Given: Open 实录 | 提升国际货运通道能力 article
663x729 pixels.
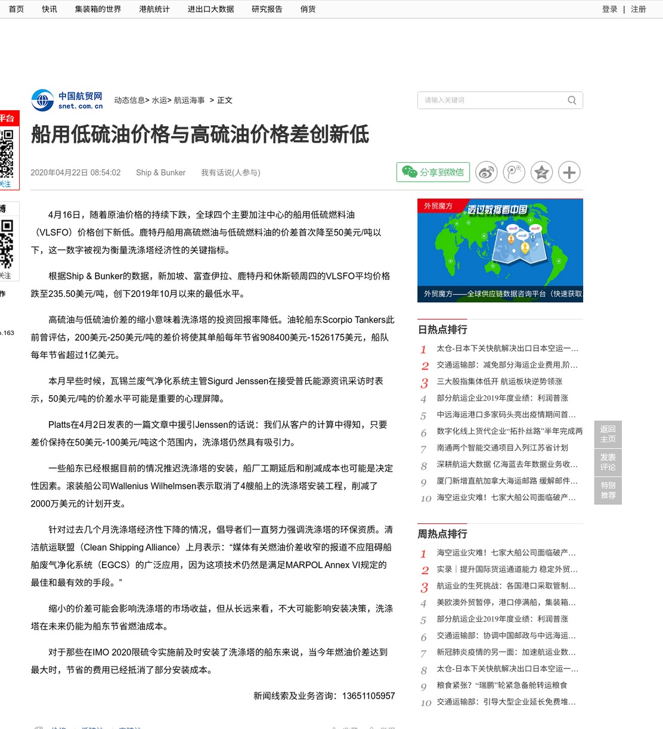Looking at the screenshot, I should click(x=507, y=569).
